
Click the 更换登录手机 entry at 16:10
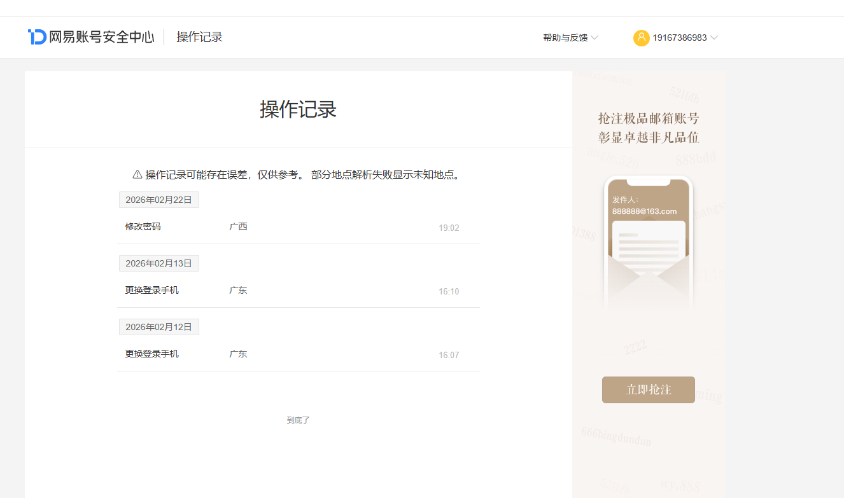click(152, 290)
